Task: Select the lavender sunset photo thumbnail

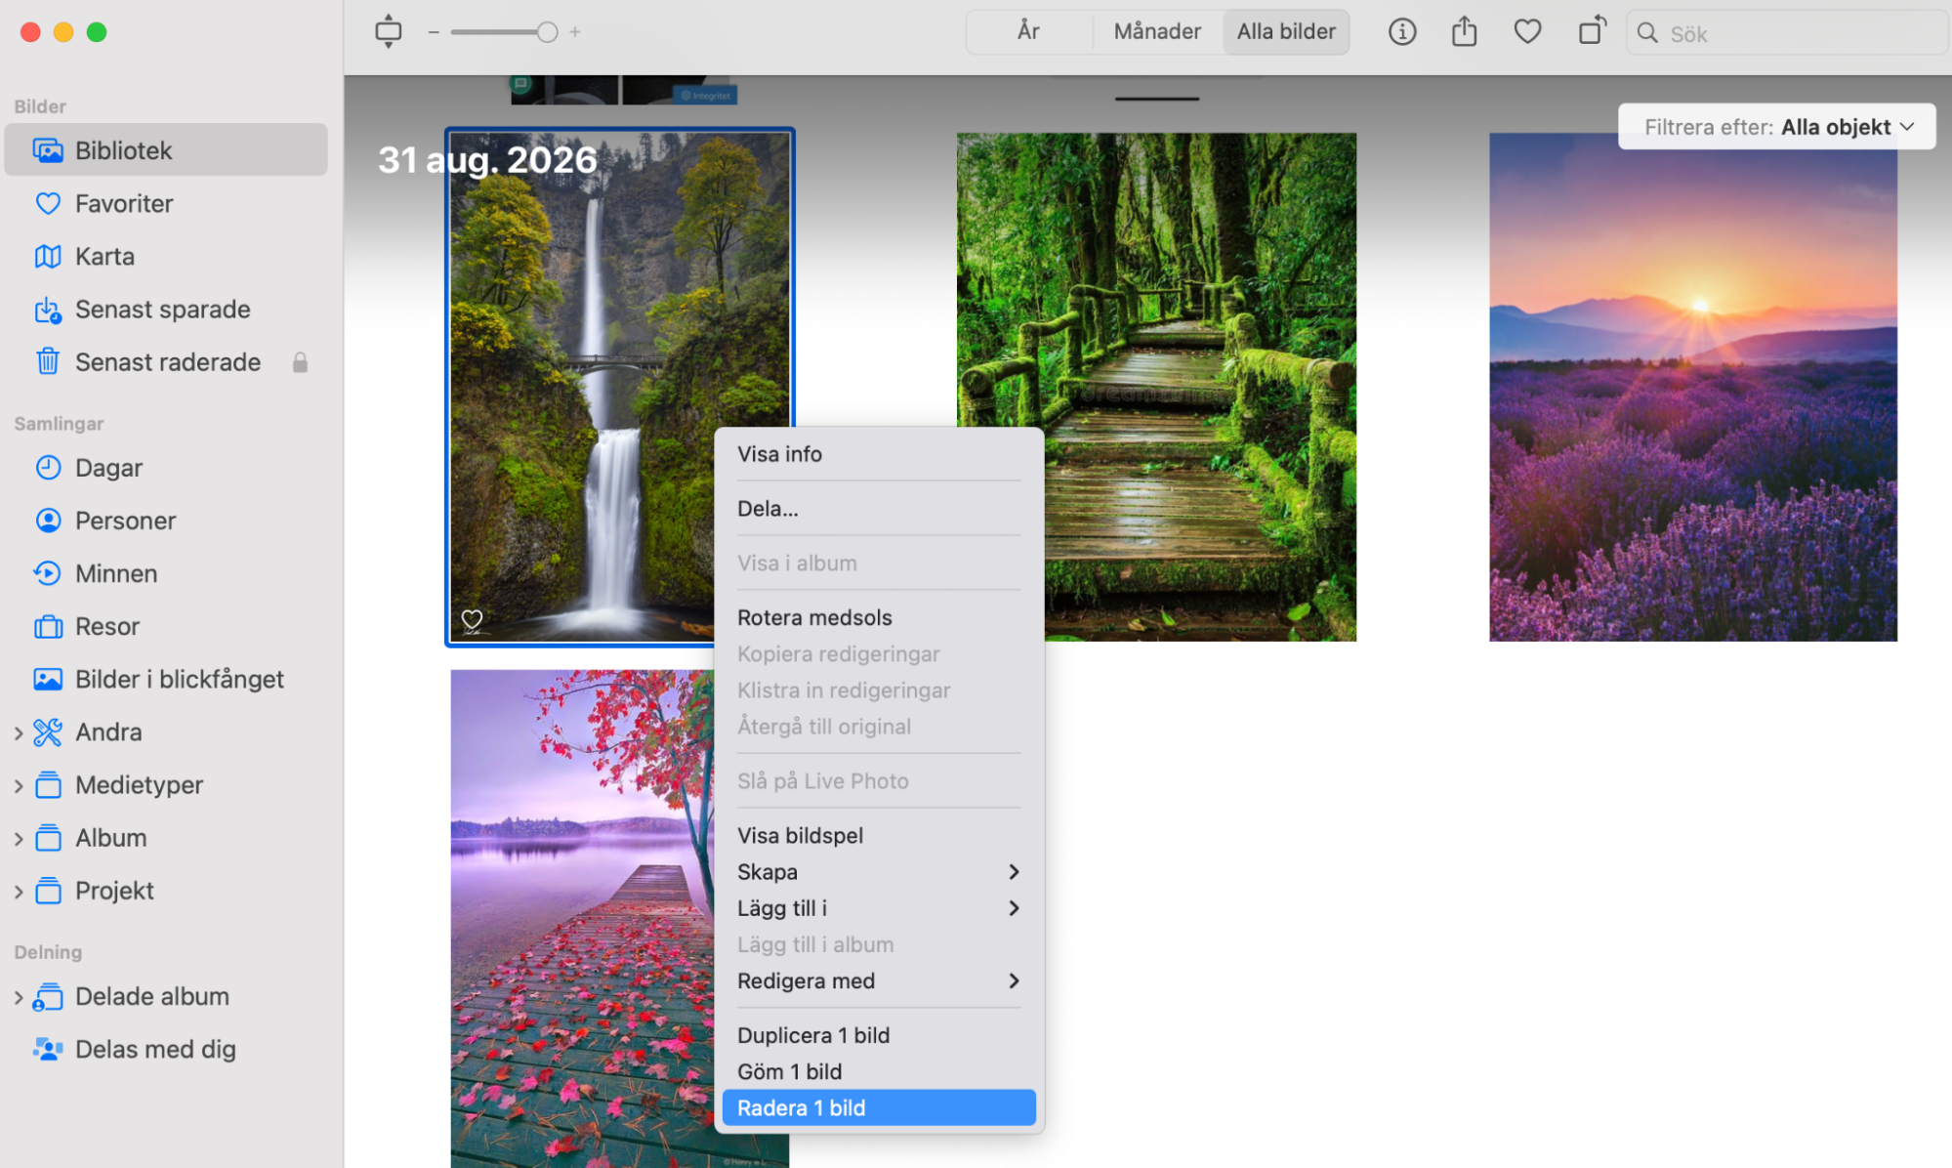Action: pyautogui.click(x=1692, y=387)
